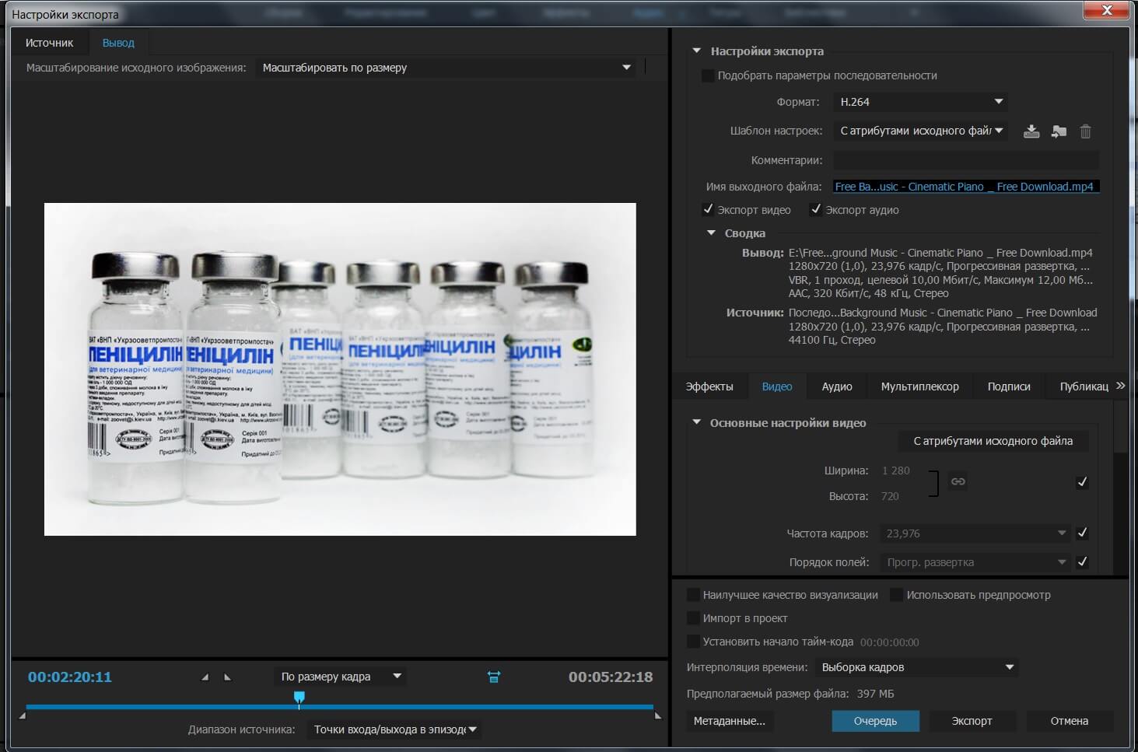Open the Multiplexer tab

point(919,386)
